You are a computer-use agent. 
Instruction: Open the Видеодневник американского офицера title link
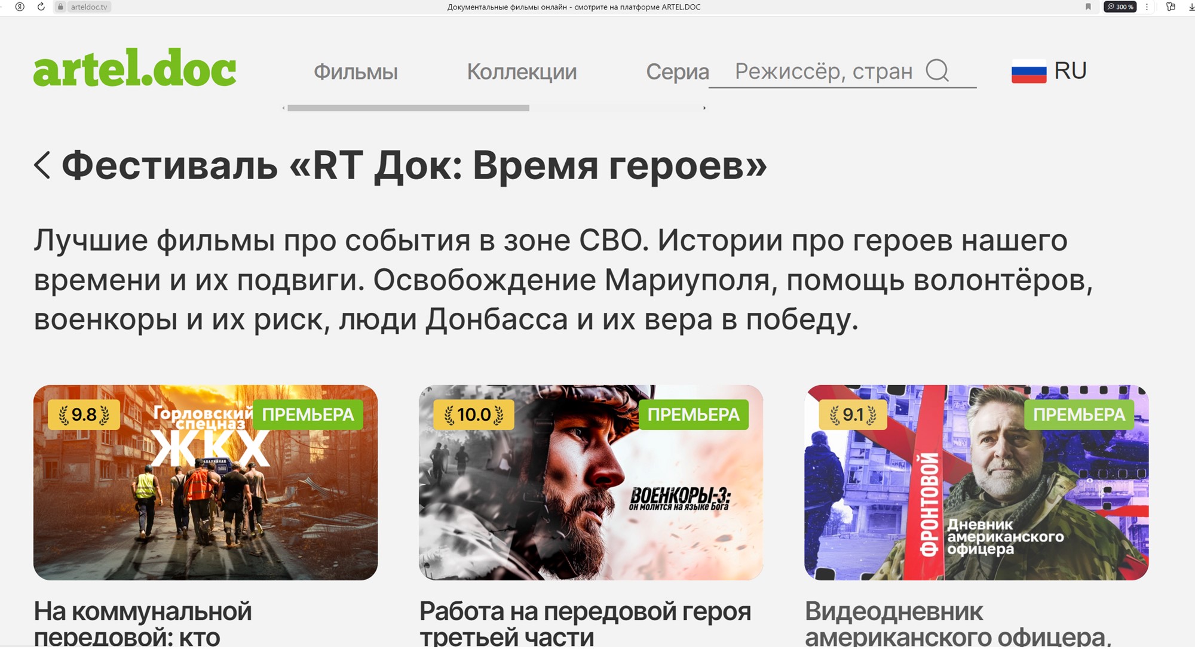[958, 624]
